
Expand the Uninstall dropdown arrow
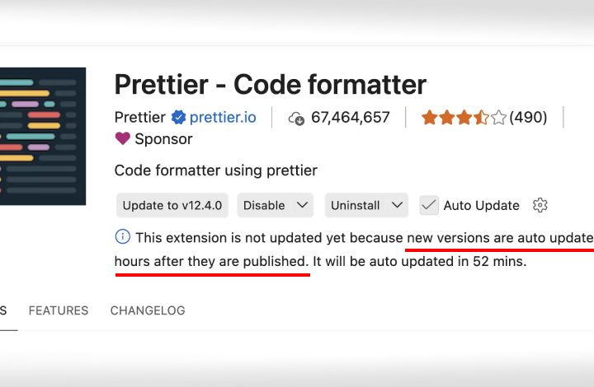(x=397, y=205)
